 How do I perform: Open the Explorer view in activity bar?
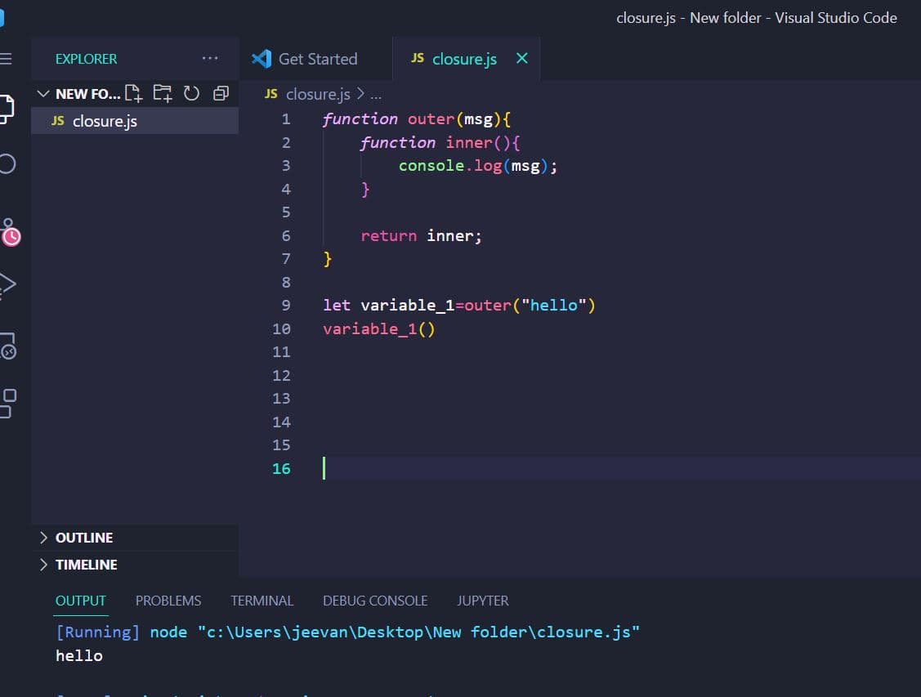(7, 109)
